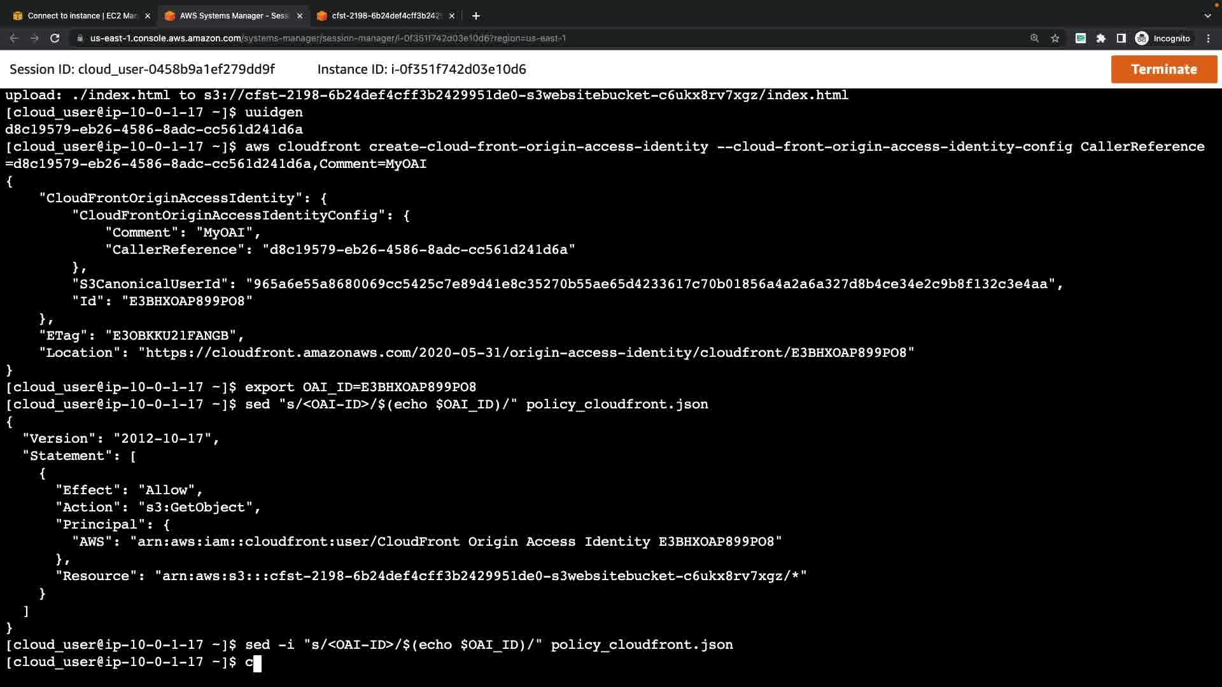Close the Connect to instance tab
This screenshot has height=687, width=1222.
(x=148, y=16)
